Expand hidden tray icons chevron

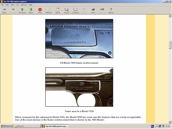[157, 126]
